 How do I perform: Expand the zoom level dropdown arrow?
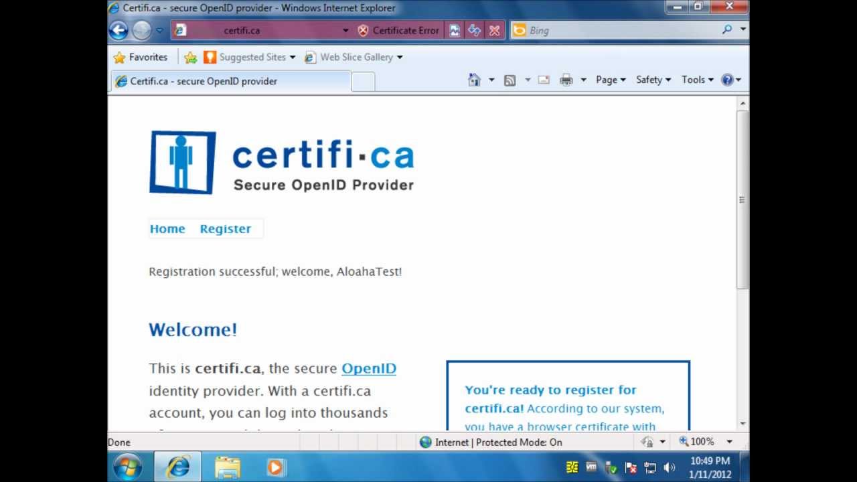click(729, 442)
